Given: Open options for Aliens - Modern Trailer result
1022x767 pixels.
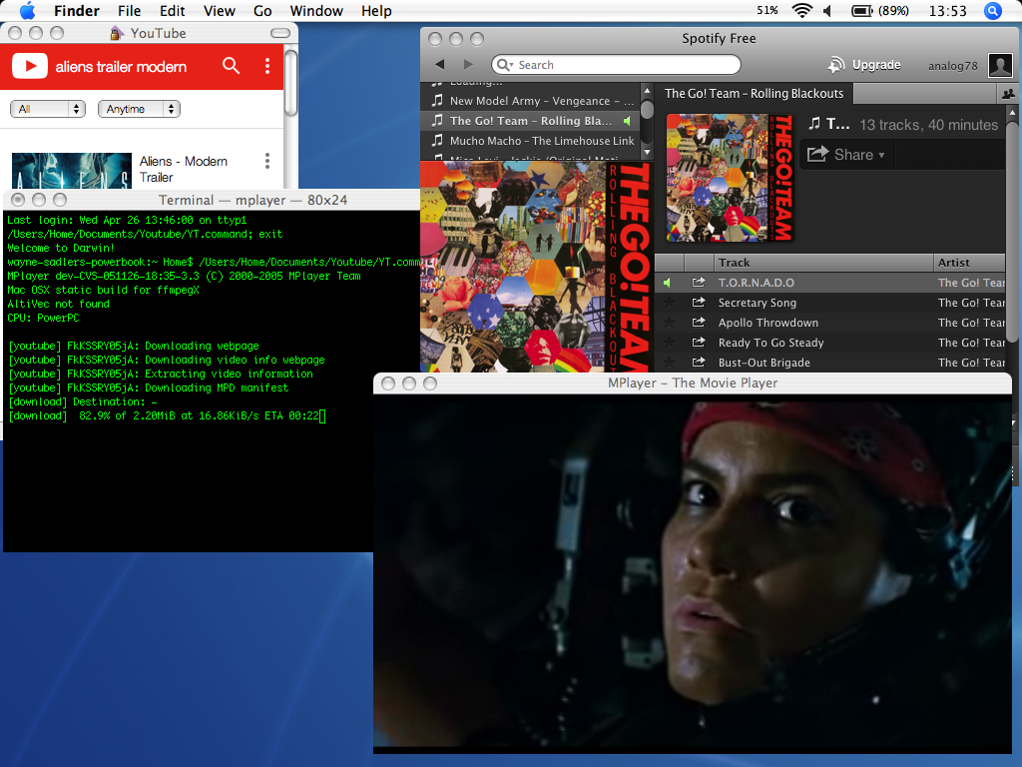Looking at the screenshot, I should coord(267,161).
